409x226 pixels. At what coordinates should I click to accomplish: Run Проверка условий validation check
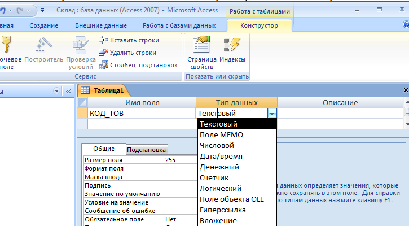(x=81, y=52)
